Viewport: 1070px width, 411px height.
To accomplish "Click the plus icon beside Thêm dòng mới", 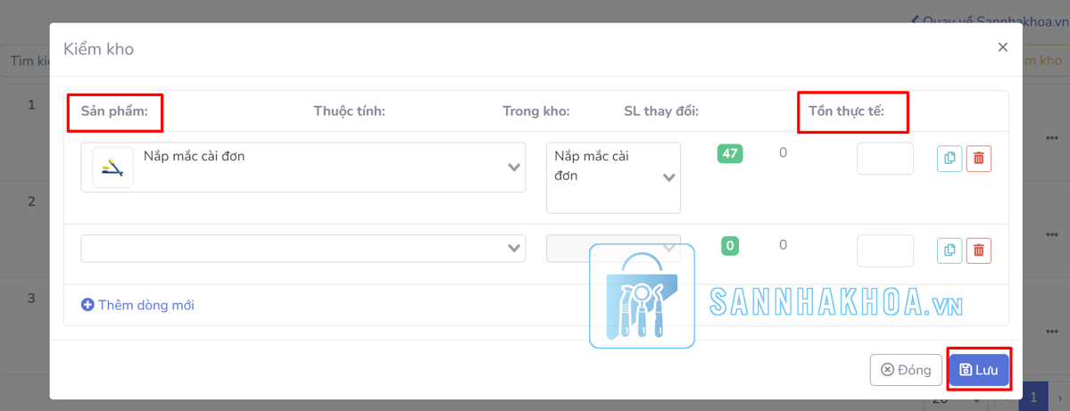I will click(x=87, y=305).
